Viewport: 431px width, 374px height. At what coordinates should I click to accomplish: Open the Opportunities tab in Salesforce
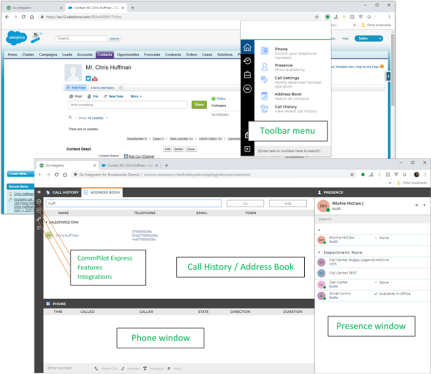pyautogui.click(x=128, y=55)
